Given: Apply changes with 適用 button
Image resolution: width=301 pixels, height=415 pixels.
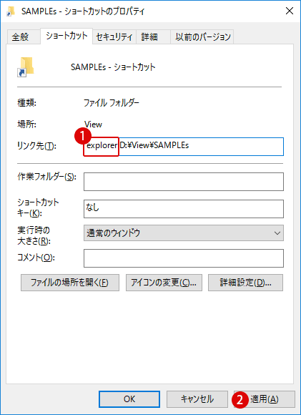Looking at the screenshot, I should point(265,399).
